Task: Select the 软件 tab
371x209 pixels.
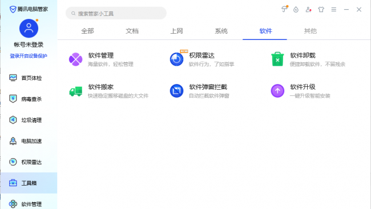Action: point(265,31)
